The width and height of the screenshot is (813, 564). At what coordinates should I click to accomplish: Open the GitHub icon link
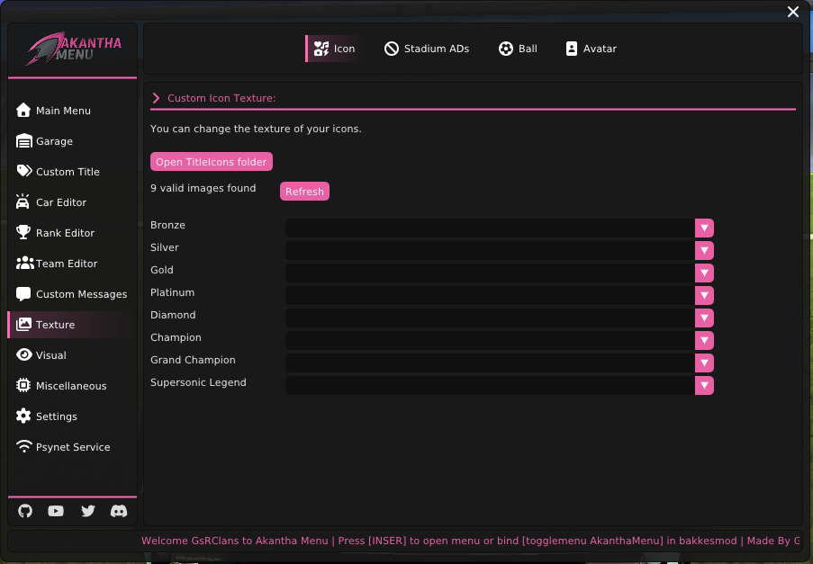click(x=25, y=511)
